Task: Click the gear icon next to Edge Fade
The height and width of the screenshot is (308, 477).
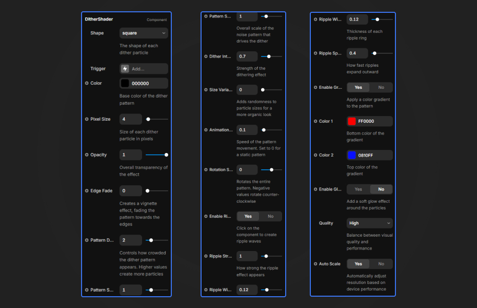Action: tap(85, 190)
